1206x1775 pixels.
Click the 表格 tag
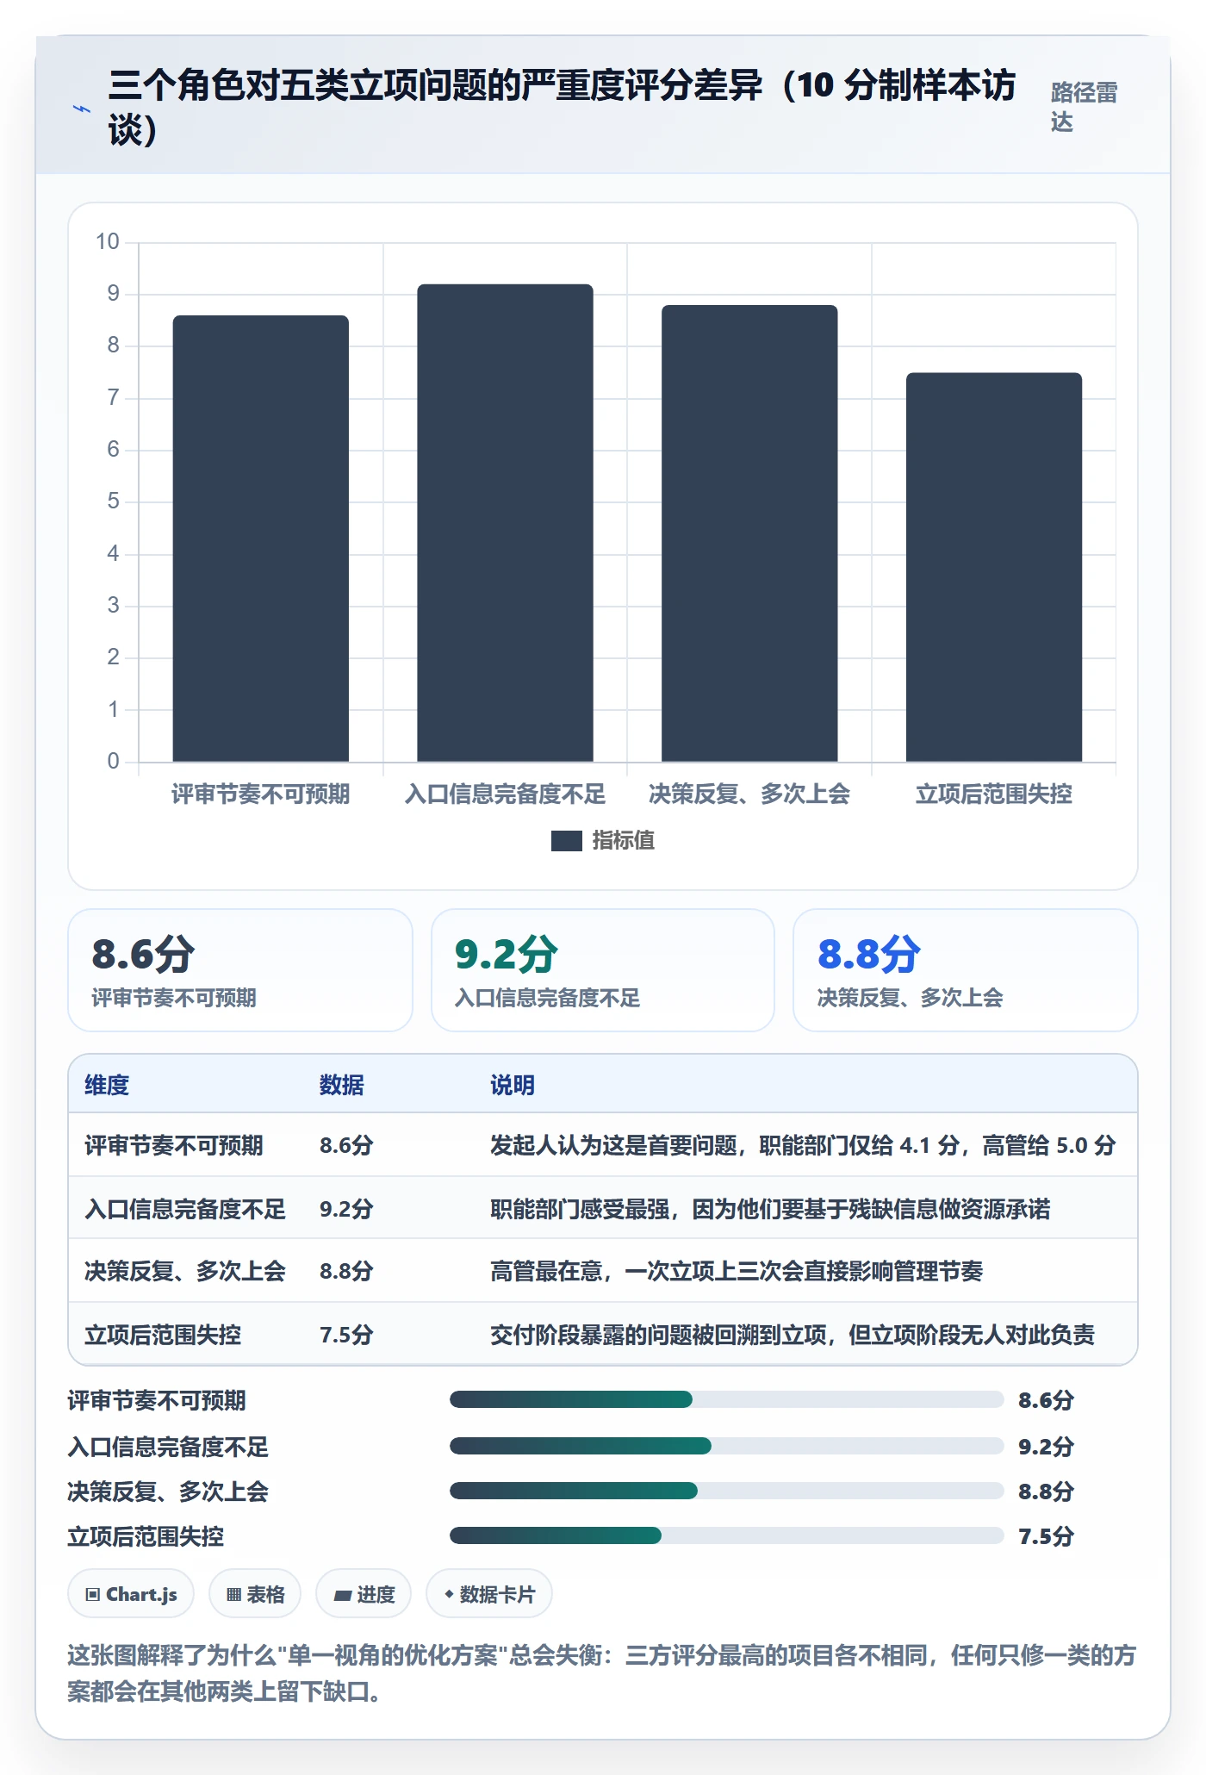coord(255,1594)
